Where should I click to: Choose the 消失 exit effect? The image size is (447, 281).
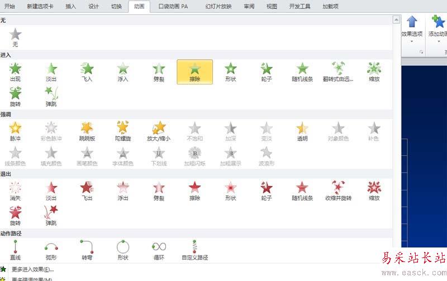pyautogui.click(x=16, y=191)
